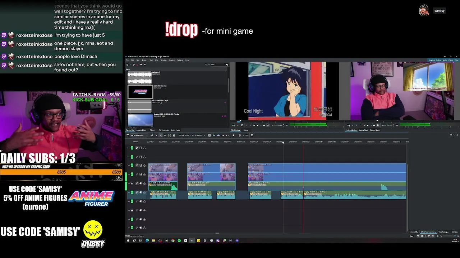Open the bin filter dropdown arrow
This screenshot has height=258, width=460.
pos(209,64)
